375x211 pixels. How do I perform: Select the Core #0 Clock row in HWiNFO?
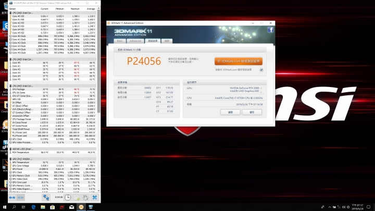tap(53, 36)
